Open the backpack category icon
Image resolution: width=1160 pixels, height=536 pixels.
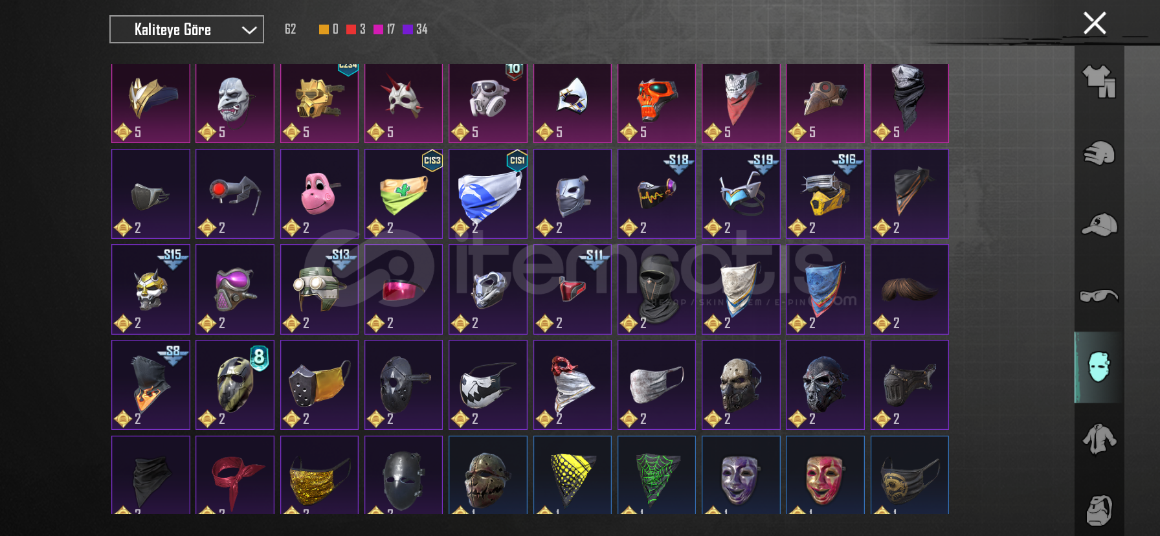[1099, 511]
